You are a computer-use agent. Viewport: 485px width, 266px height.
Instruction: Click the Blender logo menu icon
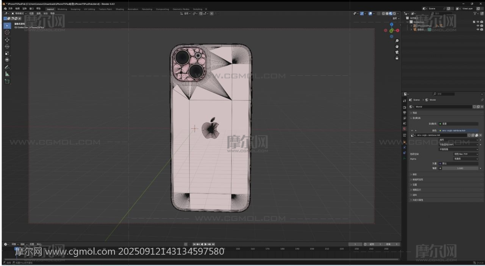tap(5, 9)
